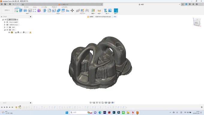Click the Insert image icon

[110, 11]
